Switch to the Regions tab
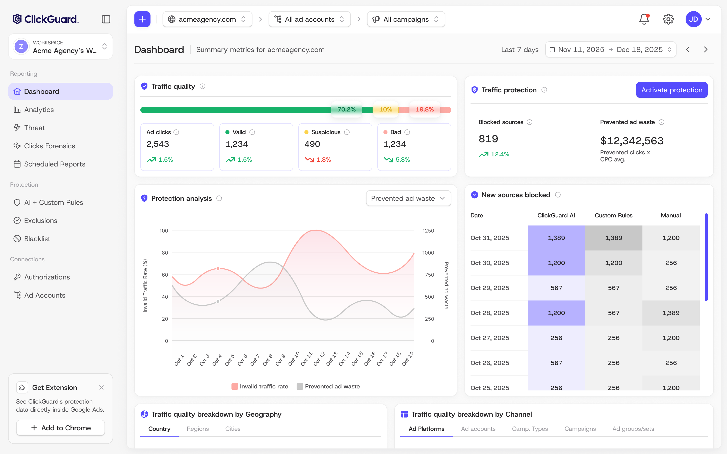727x454 pixels. tap(198, 429)
